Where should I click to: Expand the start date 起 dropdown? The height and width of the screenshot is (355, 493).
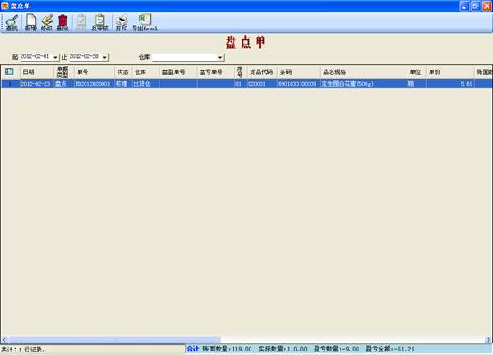tap(55, 57)
